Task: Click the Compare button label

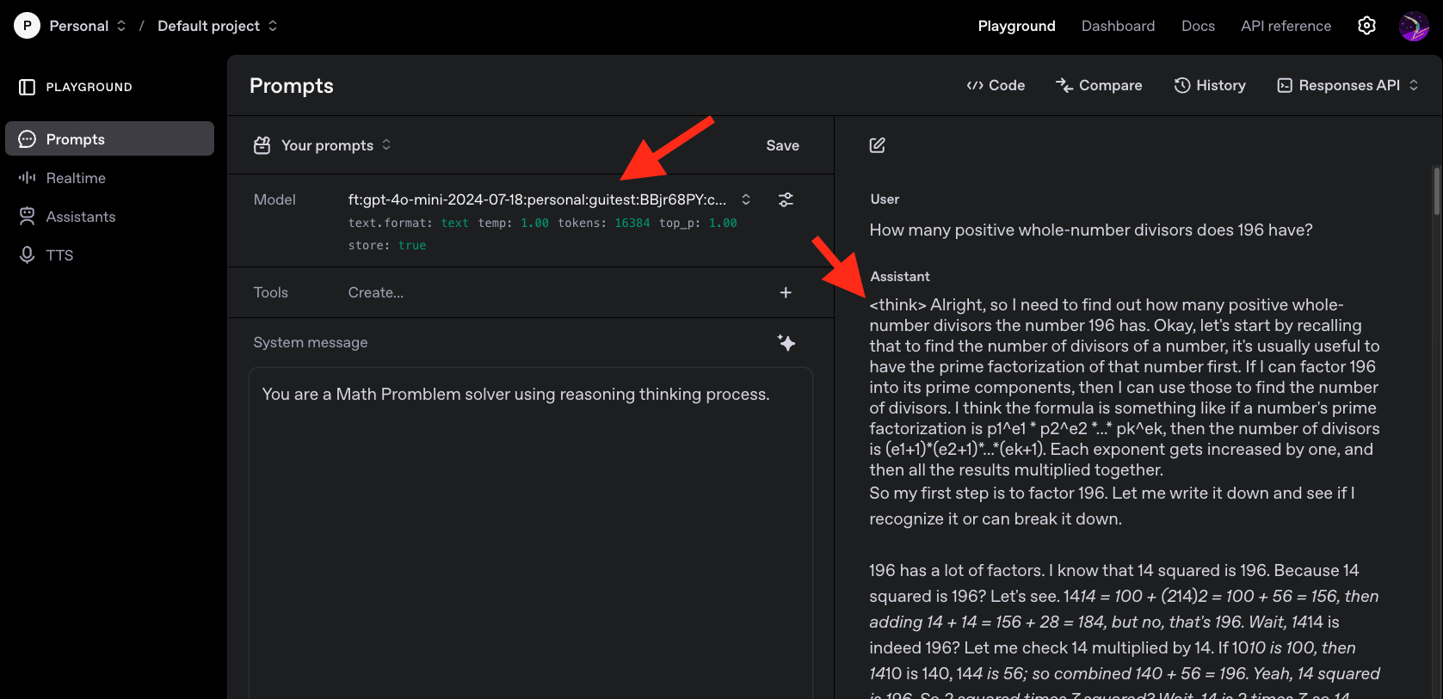Action: click(1110, 85)
